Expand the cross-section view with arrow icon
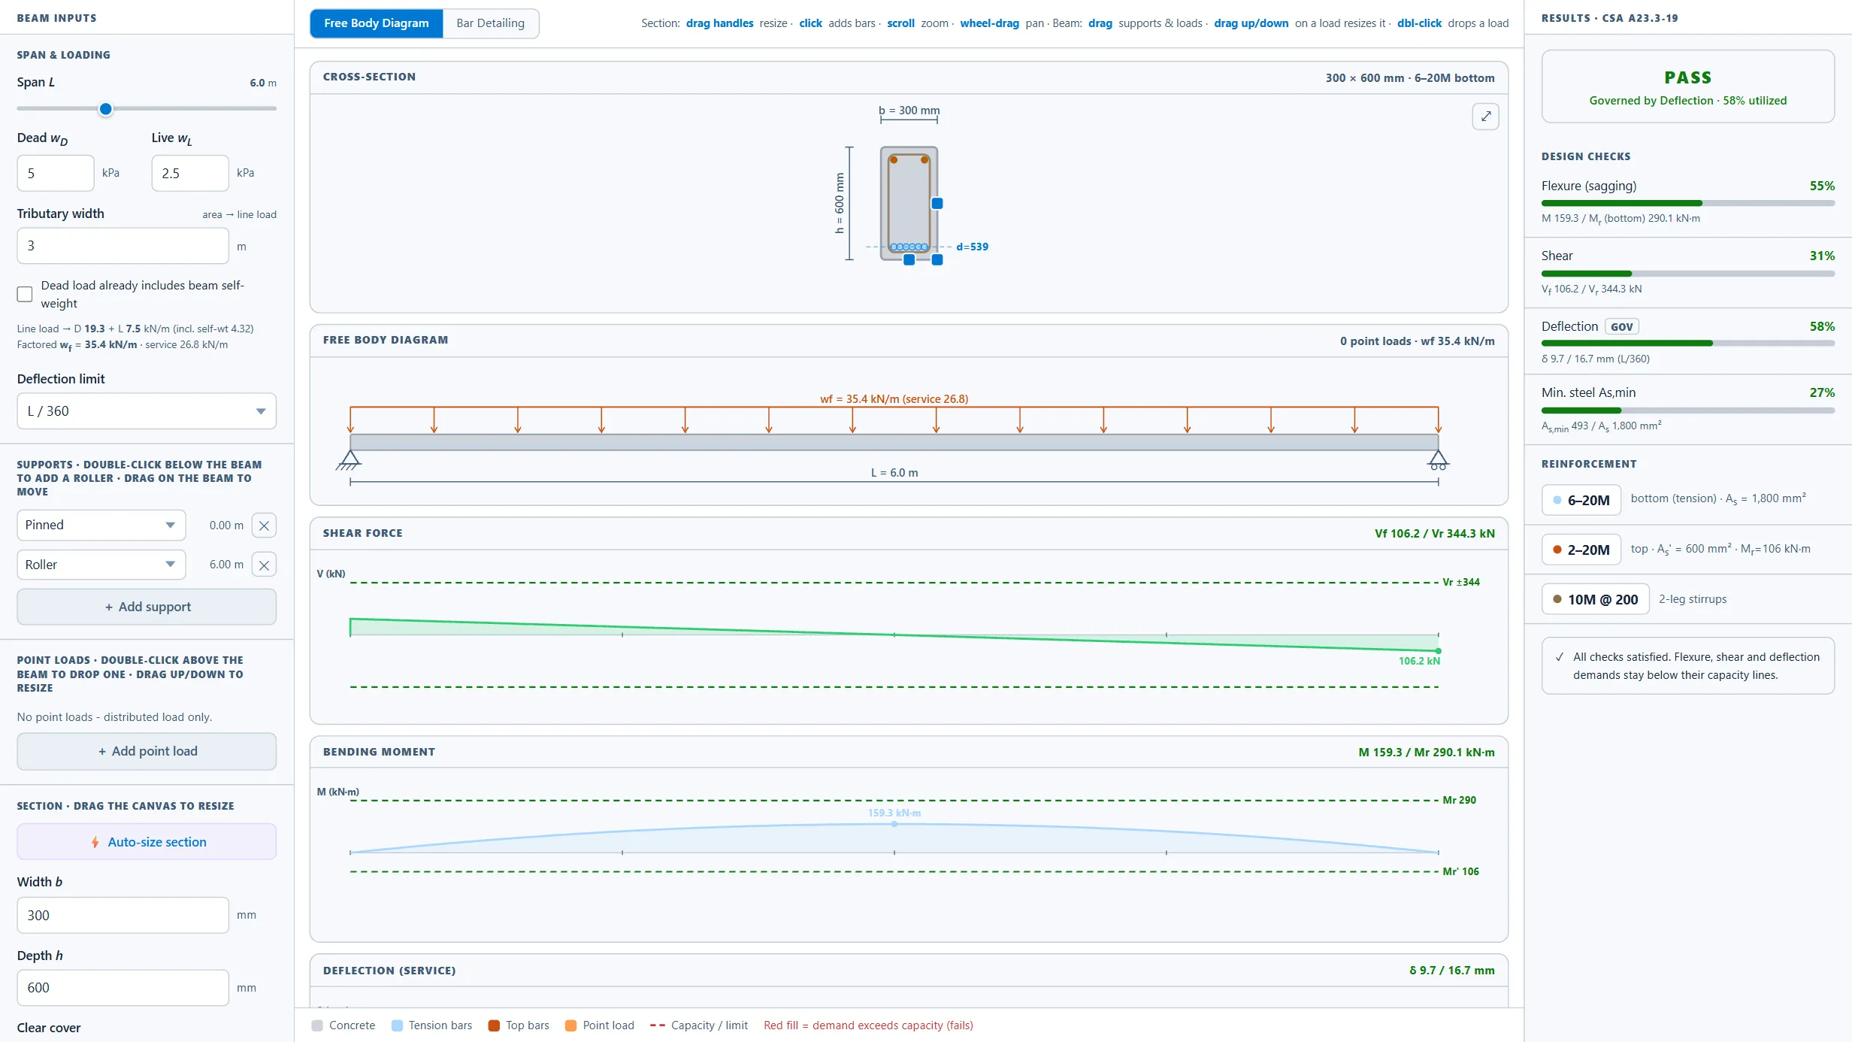 click(x=1485, y=117)
